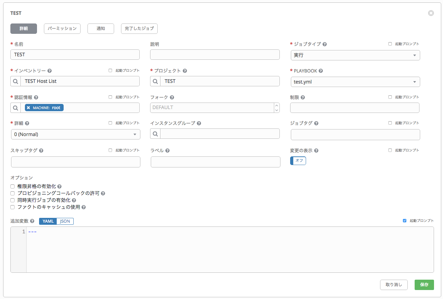The width and height of the screenshot is (443, 299).
Task: View help tooltip for フォーク field
Action: [171, 97]
